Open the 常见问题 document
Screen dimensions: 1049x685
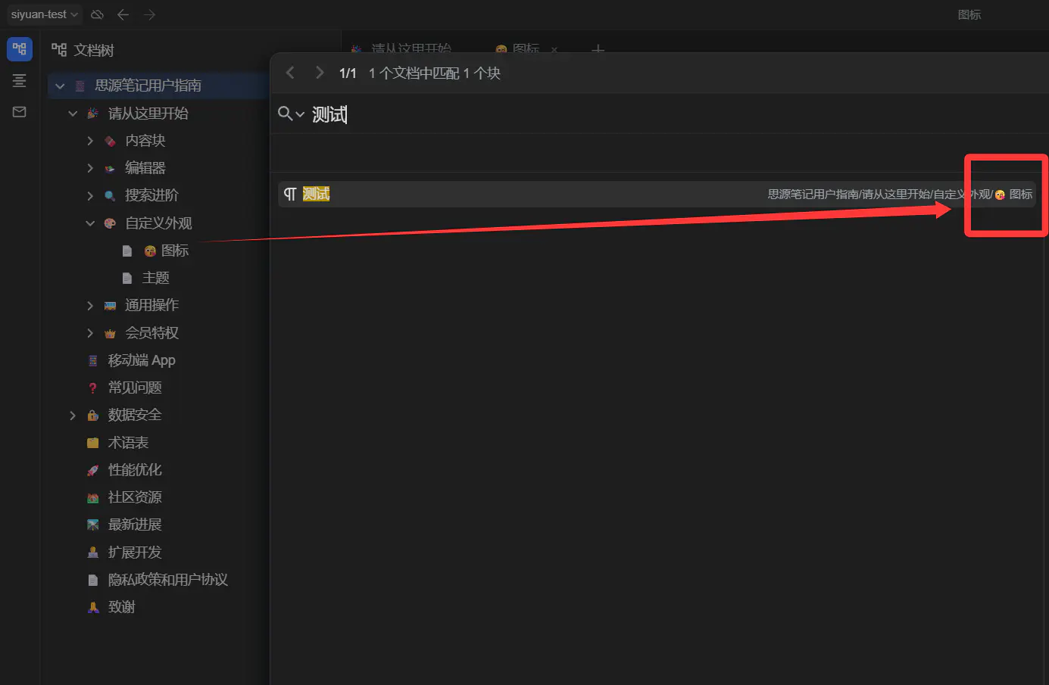coord(135,388)
